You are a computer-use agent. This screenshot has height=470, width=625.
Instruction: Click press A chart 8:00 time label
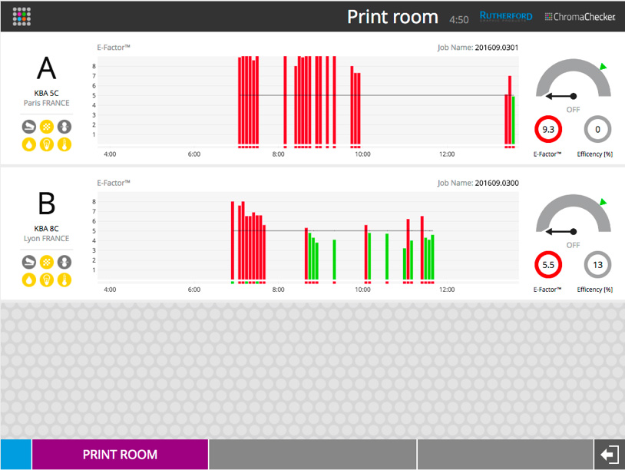point(278,154)
